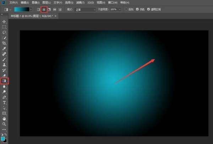Enable the 反向 (Reverse) checkbox
The image size is (213, 144).
(126, 9)
